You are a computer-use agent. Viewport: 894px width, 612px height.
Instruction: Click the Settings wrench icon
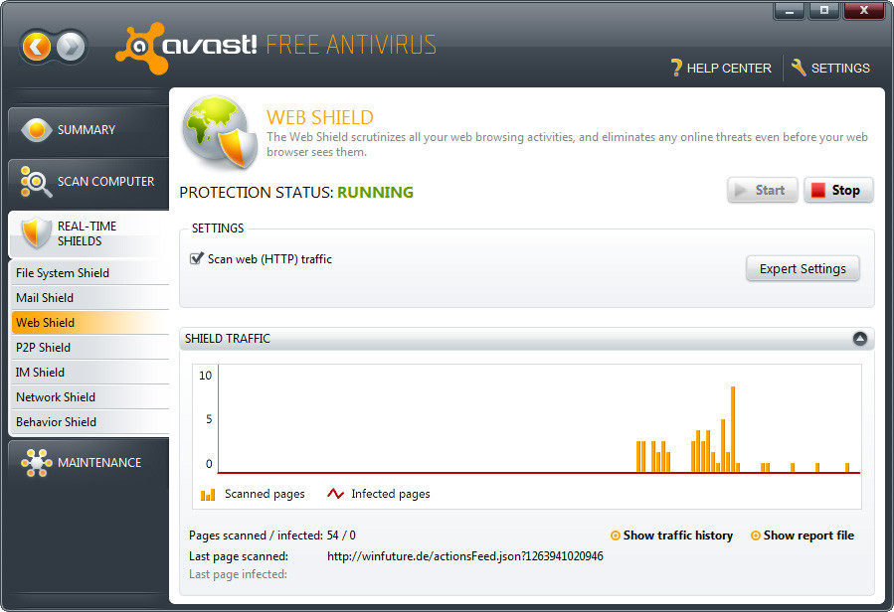pyautogui.click(x=799, y=68)
